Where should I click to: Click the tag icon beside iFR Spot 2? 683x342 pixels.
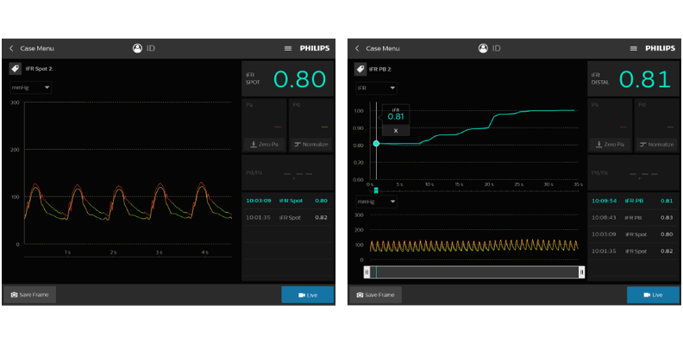[x=16, y=69]
